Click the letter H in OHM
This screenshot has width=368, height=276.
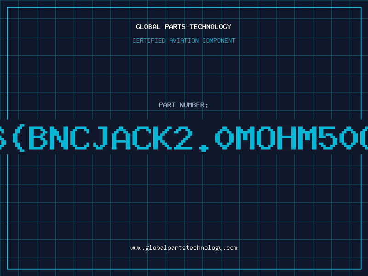tap(286, 138)
